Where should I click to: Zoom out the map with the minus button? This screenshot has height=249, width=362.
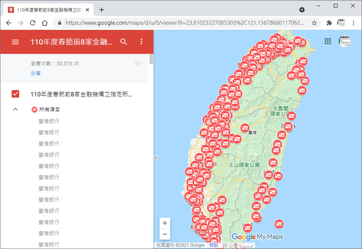[165, 234]
